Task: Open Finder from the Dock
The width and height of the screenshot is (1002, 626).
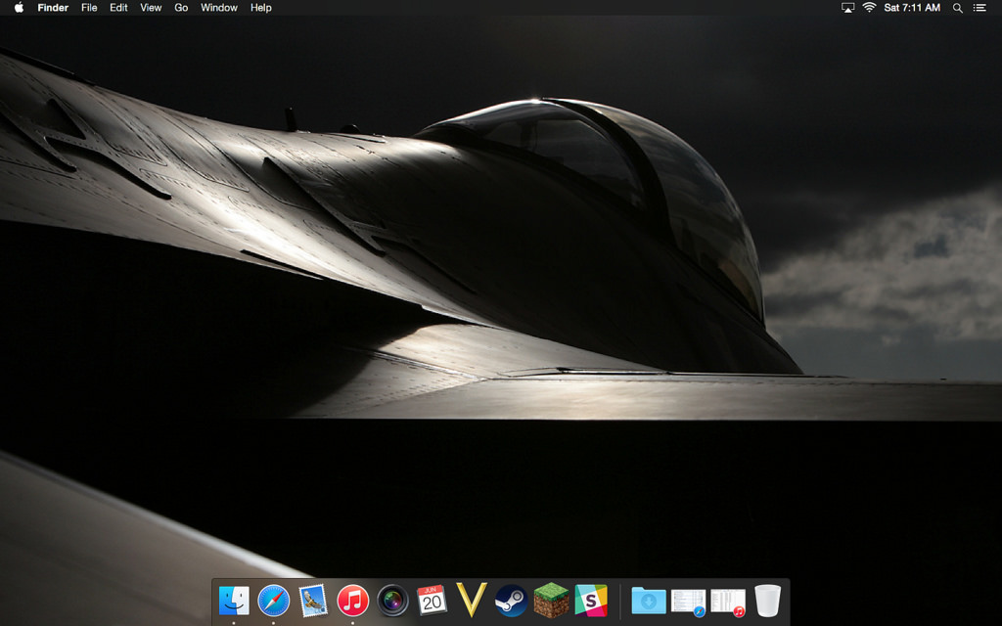Action: tap(234, 600)
